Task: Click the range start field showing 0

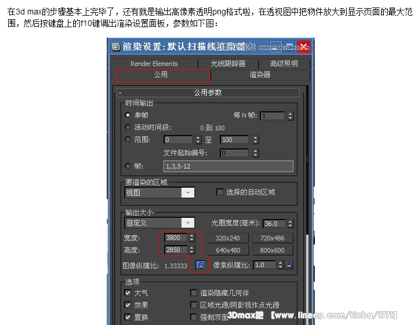Action: (178, 140)
